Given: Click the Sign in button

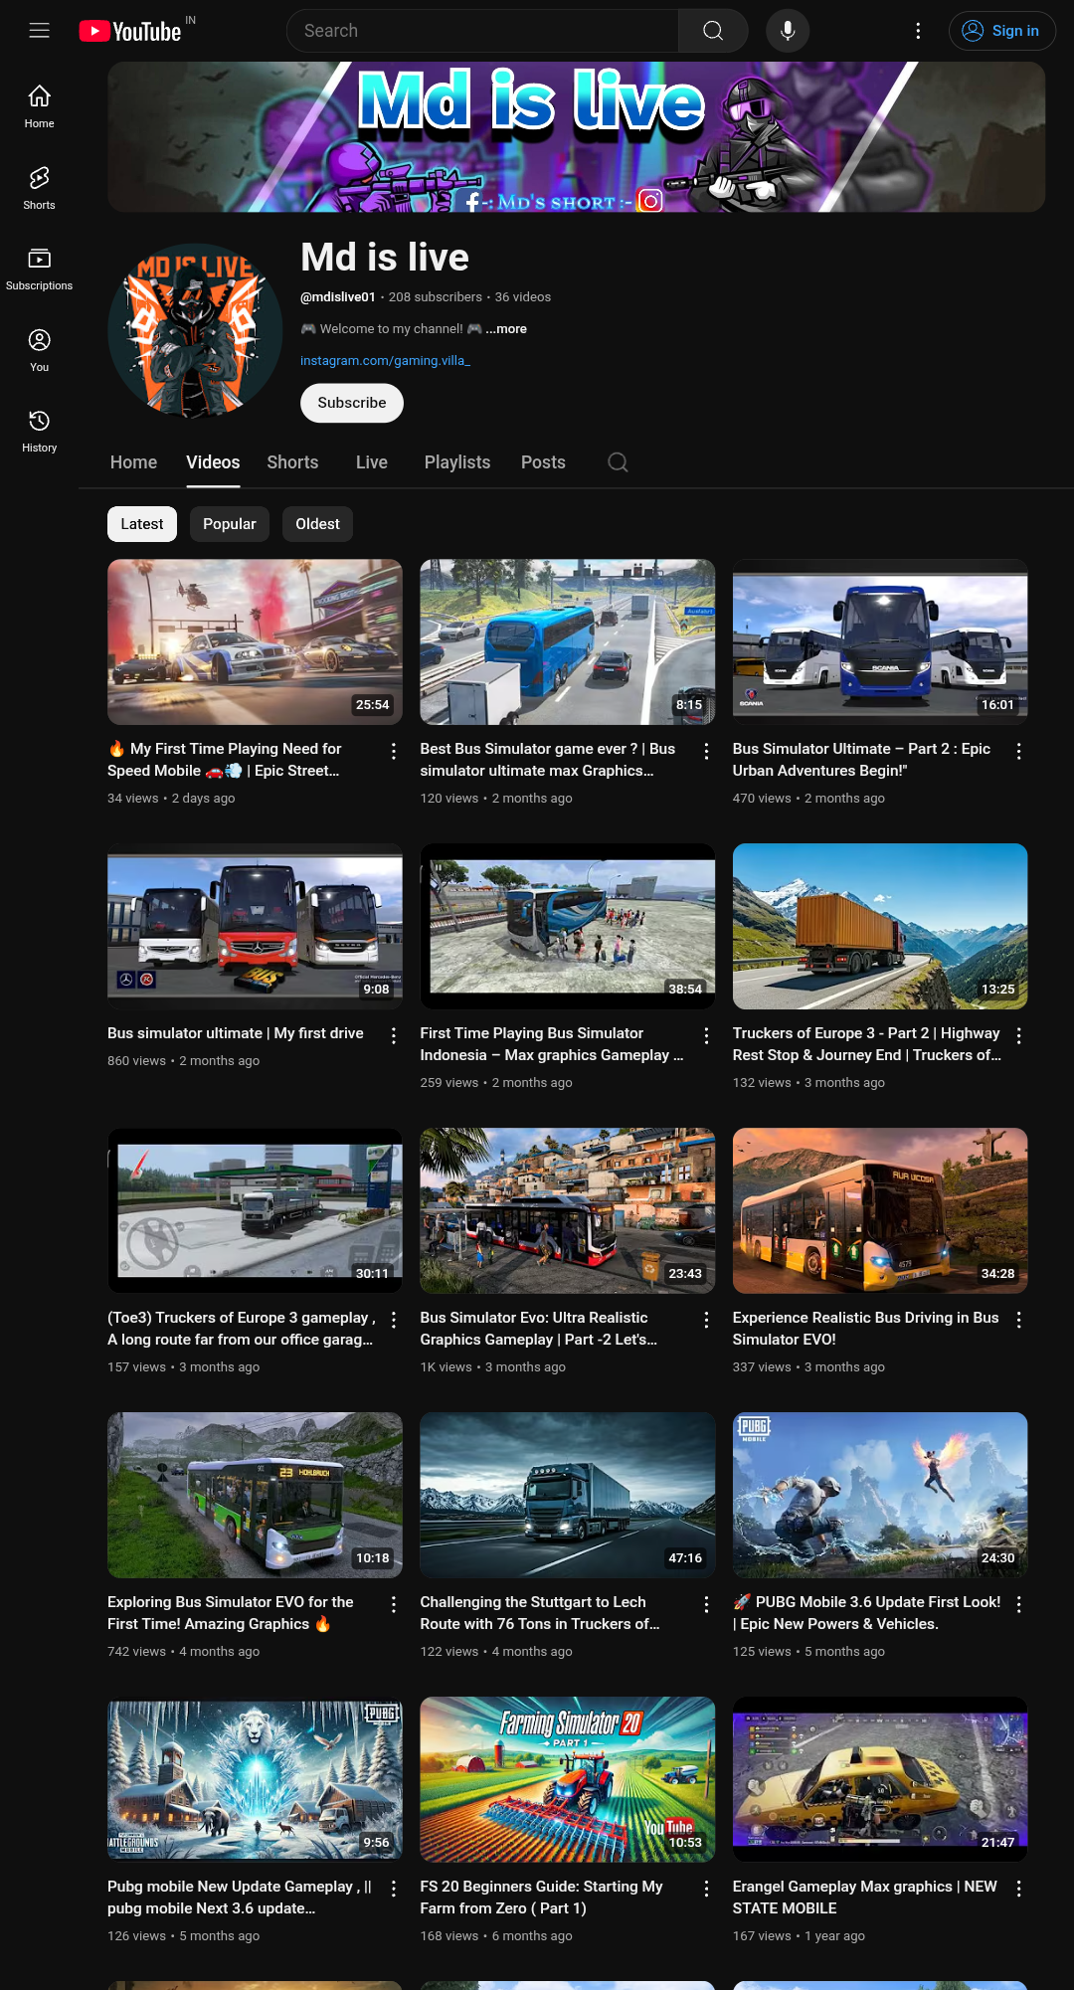Looking at the screenshot, I should point(1002,31).
